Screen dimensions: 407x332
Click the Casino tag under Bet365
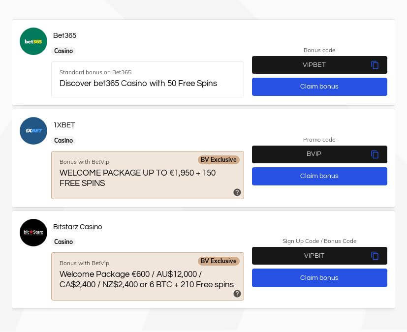tap(63, 51)
